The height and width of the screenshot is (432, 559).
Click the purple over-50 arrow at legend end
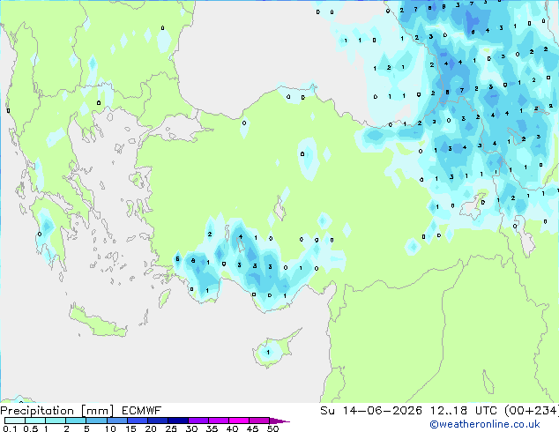point(279,421)
